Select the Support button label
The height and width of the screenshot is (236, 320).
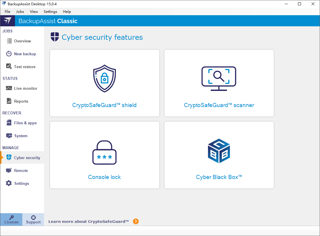33,222
